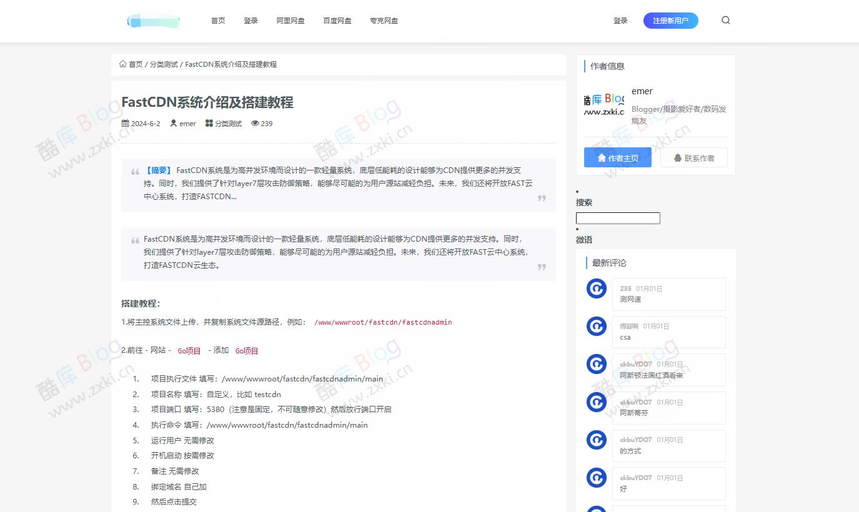Viewport: 859px width, 512px height.
Task: Click 分类测试 in the breadcrumb trail
Action: (164, 64)
